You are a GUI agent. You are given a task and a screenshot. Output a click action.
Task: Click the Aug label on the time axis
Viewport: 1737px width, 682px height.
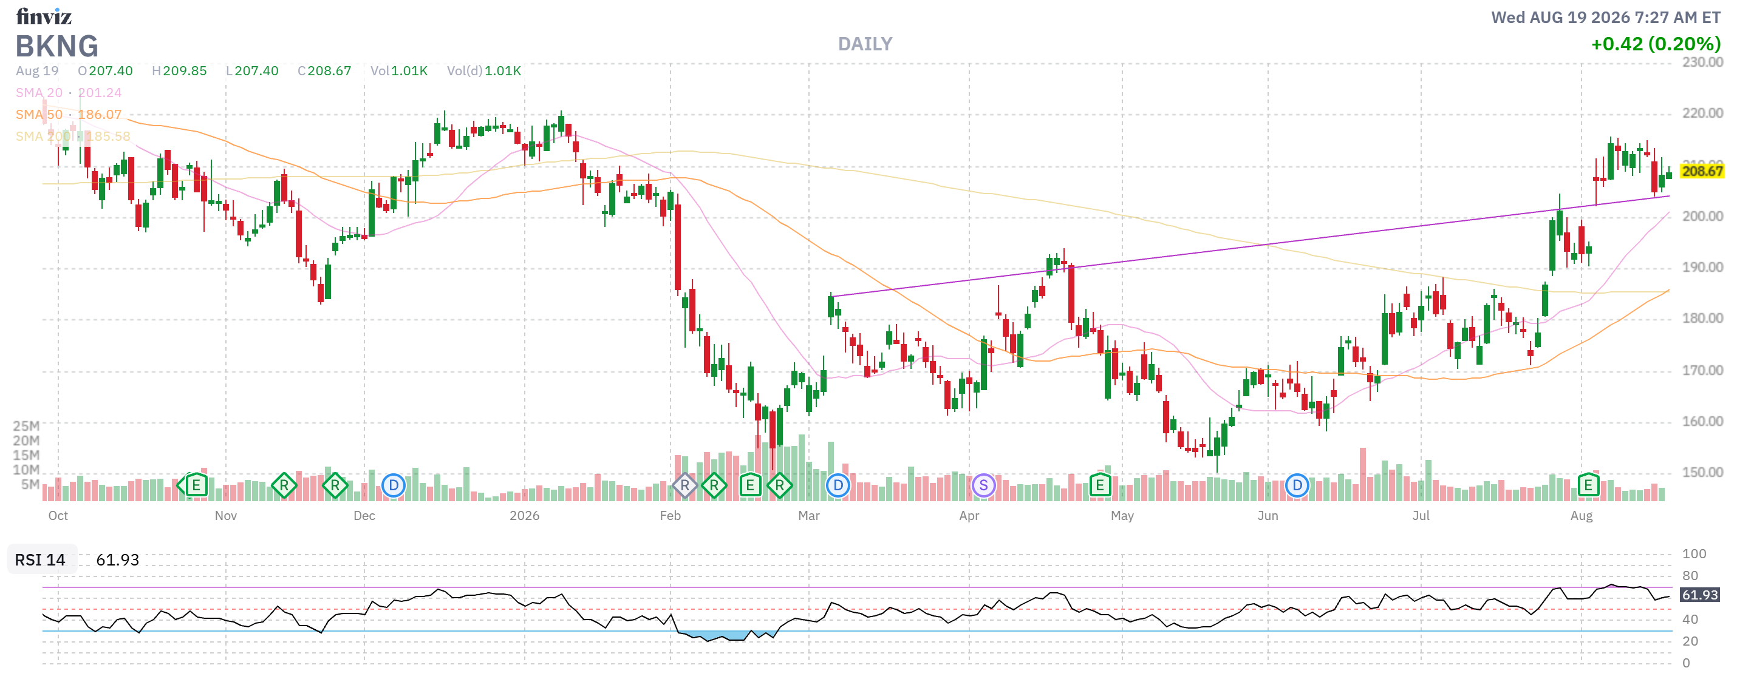[1582, 516]
